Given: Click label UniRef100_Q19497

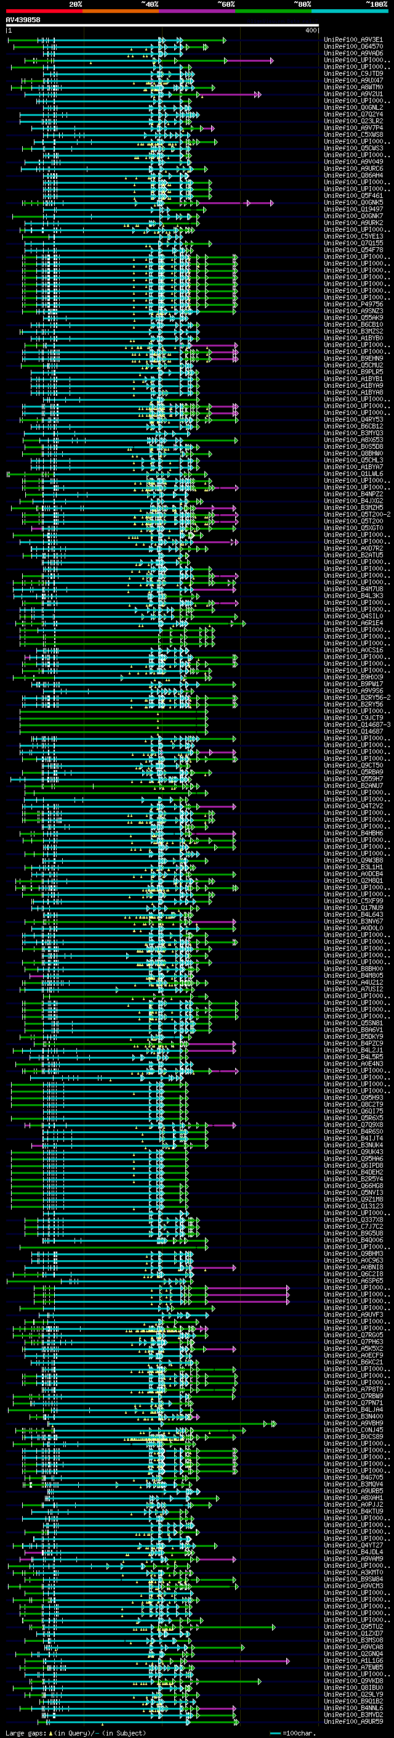Looking at the screenshot, I should (x=353, y=209).
